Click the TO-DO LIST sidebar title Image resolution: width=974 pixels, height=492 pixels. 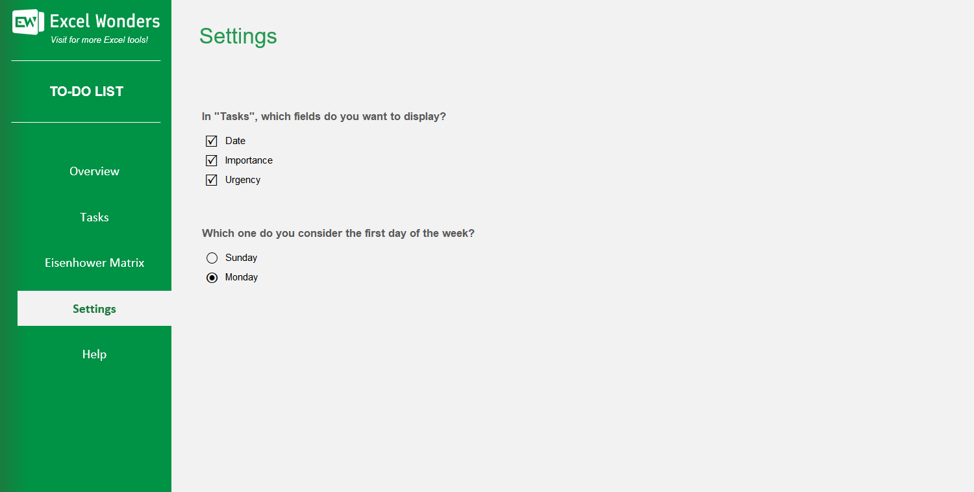(x=86, y=92)
